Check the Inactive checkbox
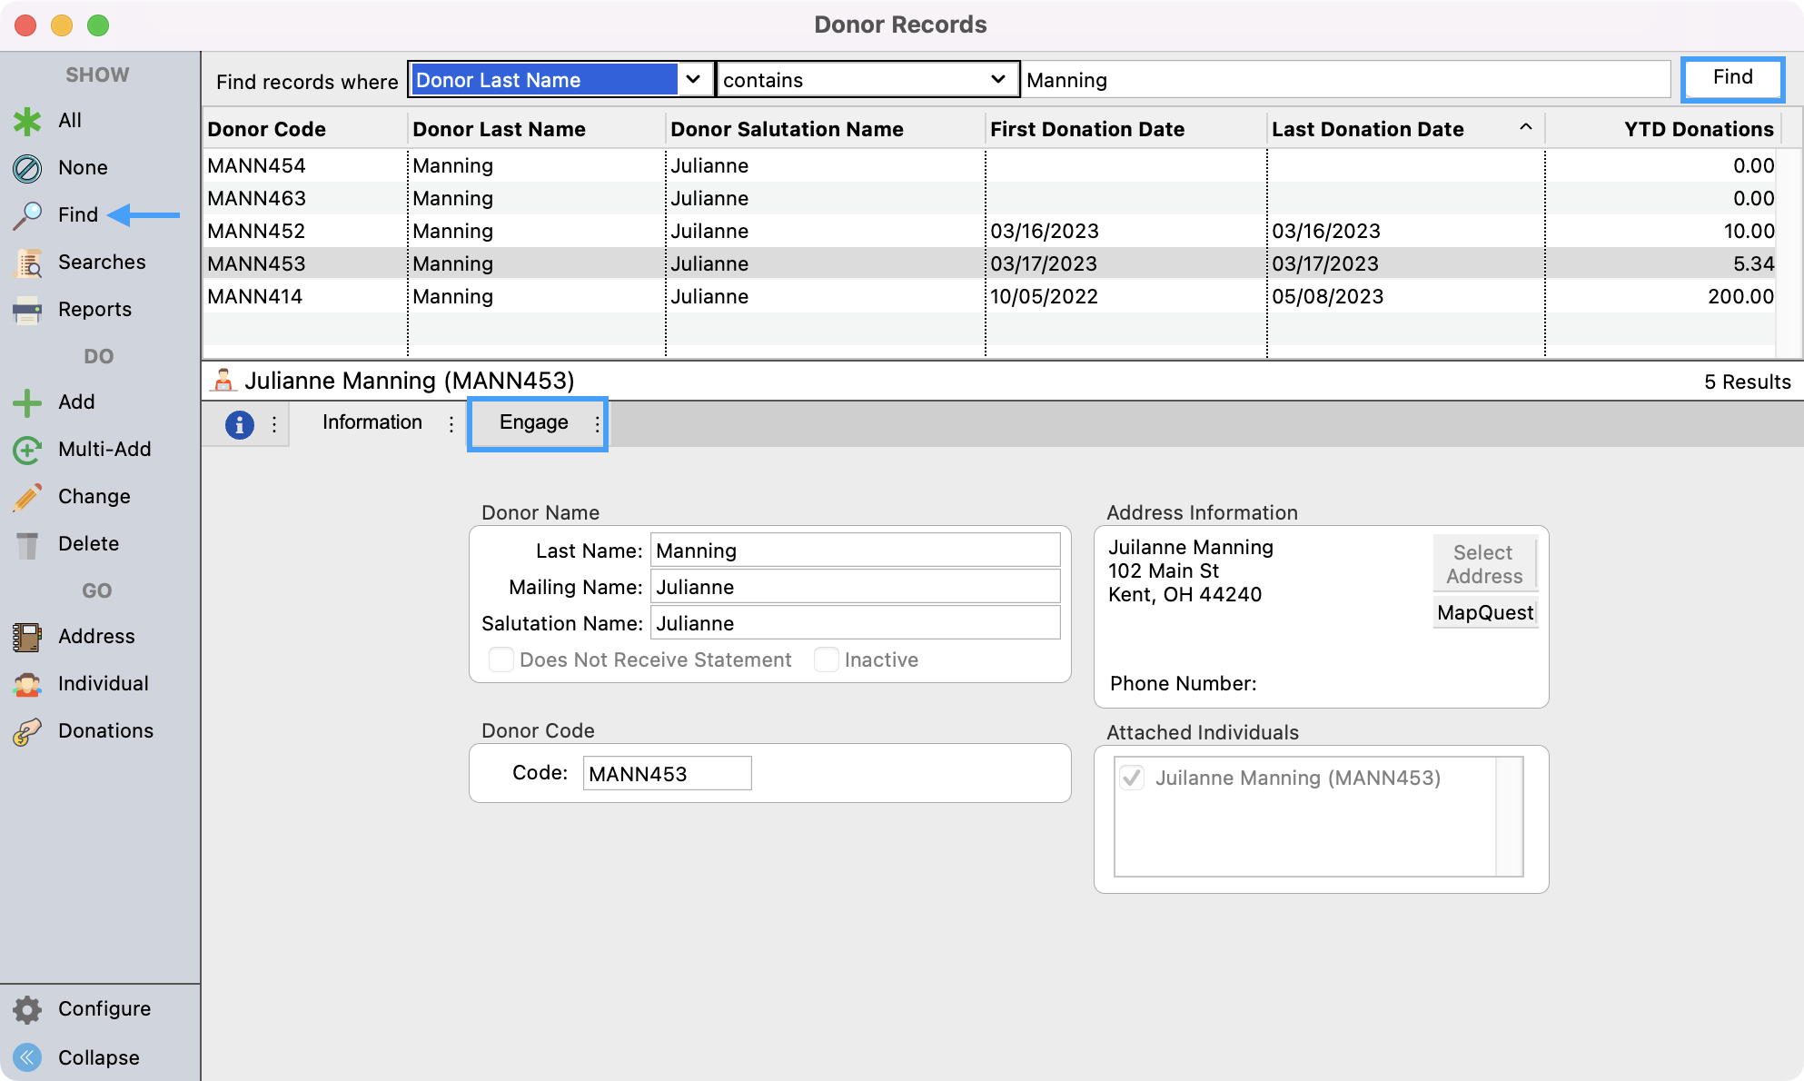 click(x=826, y=660)
